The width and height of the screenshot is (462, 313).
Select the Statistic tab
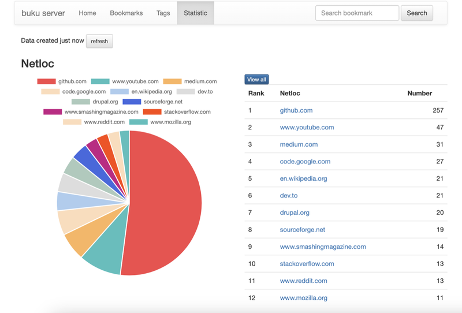195,13
